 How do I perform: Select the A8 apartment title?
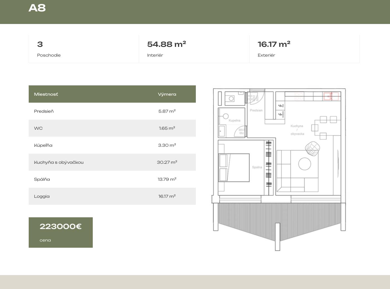tap(37, 8)
